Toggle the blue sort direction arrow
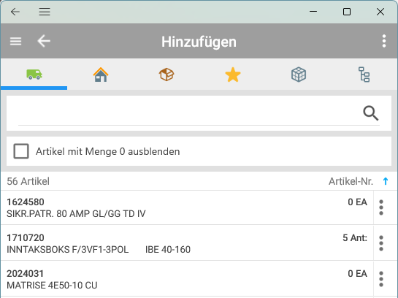Screen dimensions: 398x298 pos(386,181)
